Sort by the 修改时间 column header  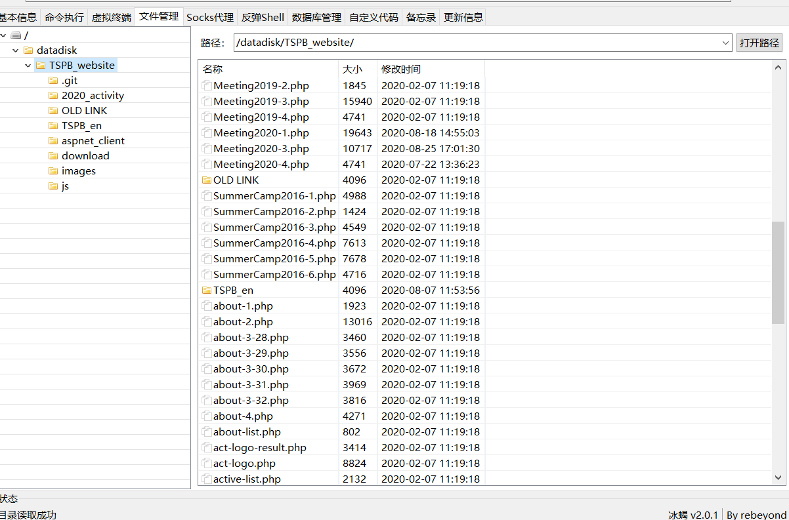(431, 69)
